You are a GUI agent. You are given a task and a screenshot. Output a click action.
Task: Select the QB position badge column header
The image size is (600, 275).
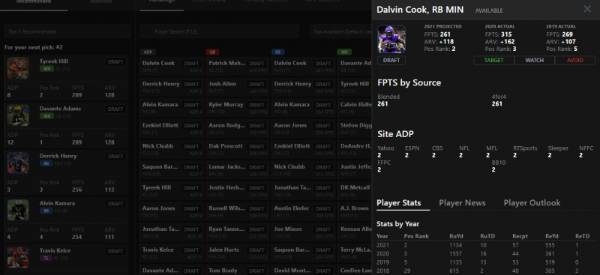[x=212, y=52]
